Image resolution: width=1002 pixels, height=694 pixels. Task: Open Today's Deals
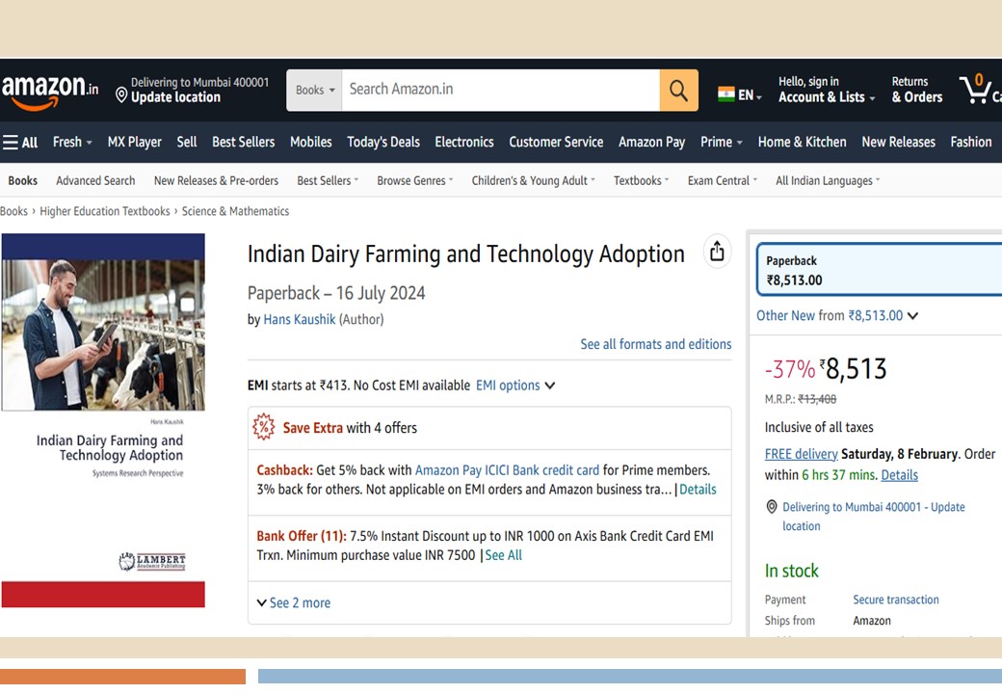point(383,142)
